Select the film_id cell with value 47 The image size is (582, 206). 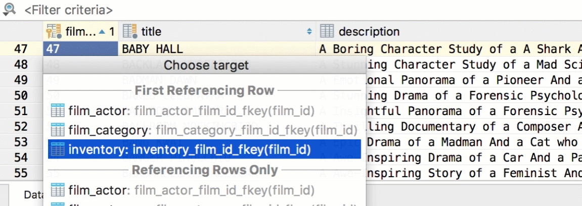(x=80, y=49)
